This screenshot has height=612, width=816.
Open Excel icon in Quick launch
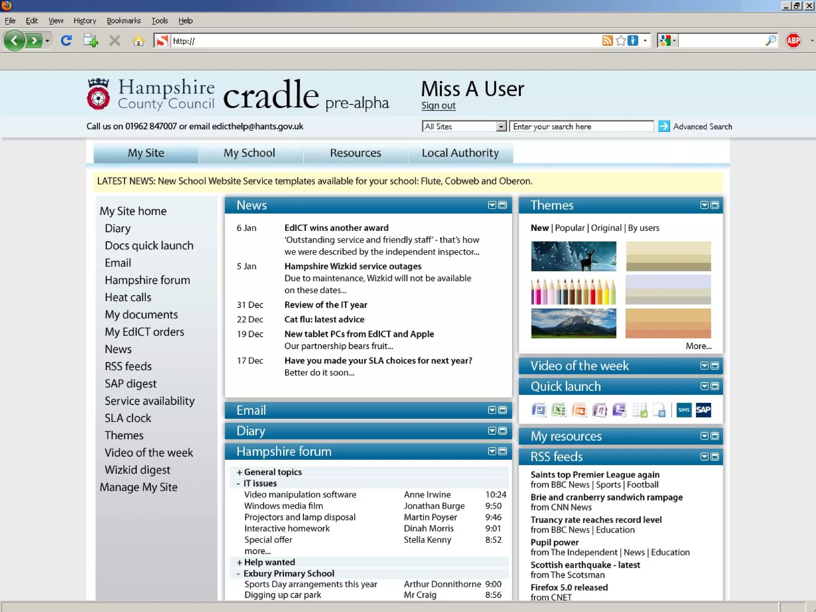click(559, 410)
